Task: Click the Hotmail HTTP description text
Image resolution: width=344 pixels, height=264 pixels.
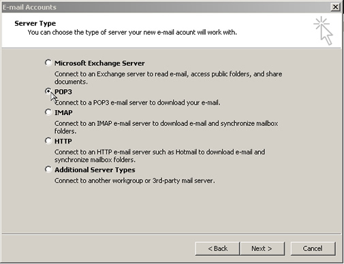Action: 159,156
